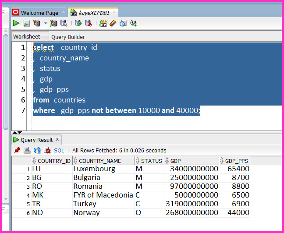This screenshot has width=284, height=233.
Task: Click the pin (freeze content) icon
Action: [17, 150]
